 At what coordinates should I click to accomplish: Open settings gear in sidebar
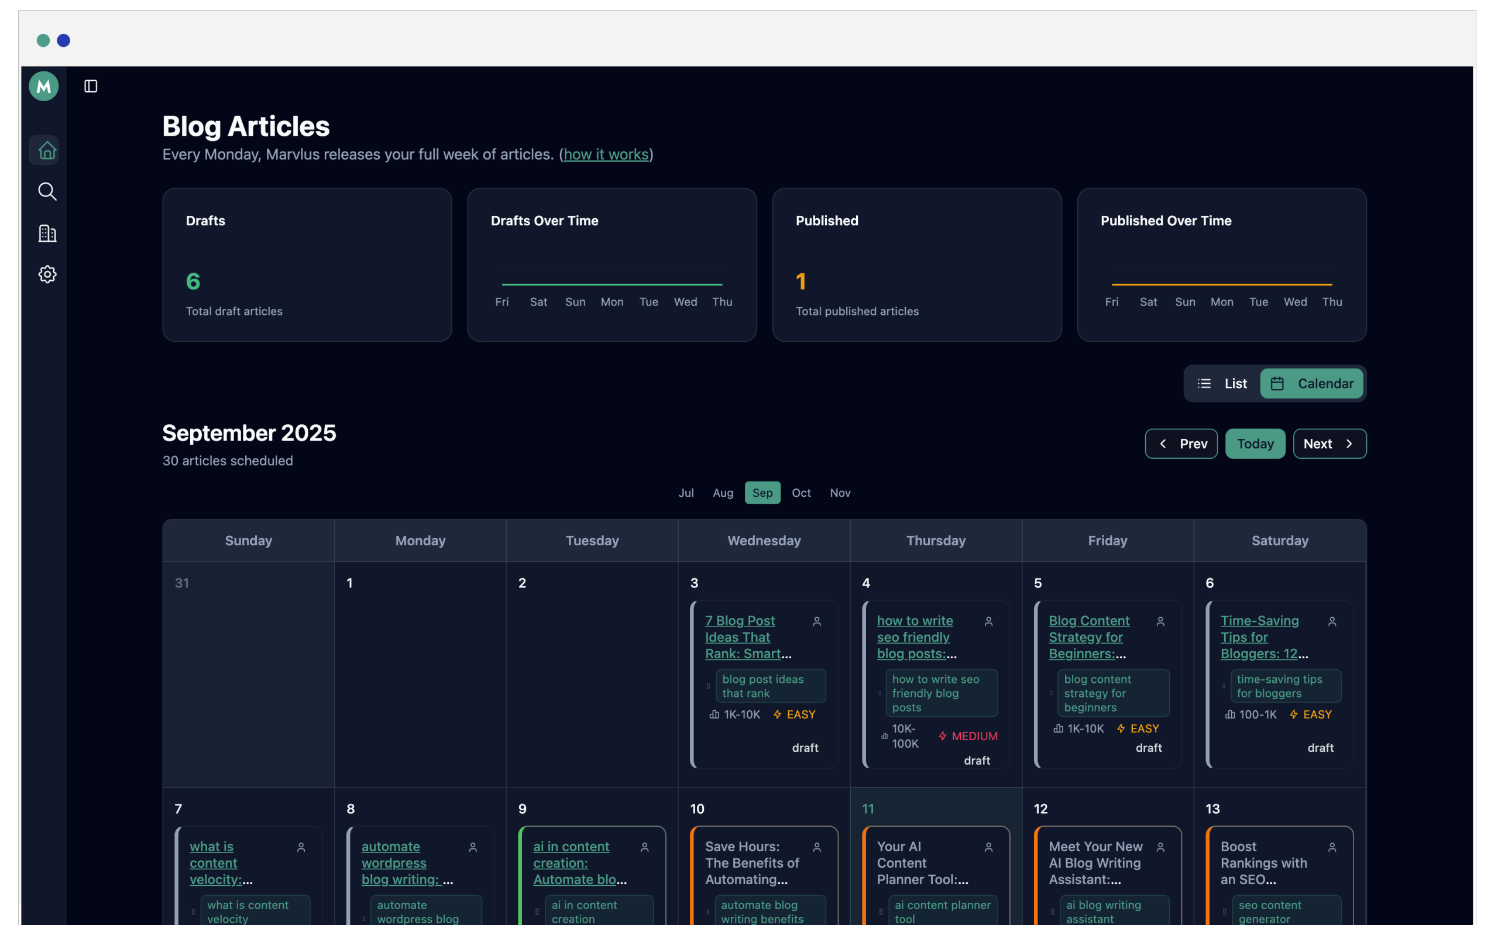(x=47, y=274)
